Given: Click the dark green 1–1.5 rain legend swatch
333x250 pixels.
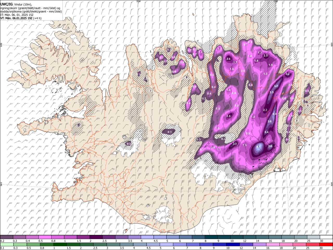Looking at the screenshot, I should click(x=60, y=244).
